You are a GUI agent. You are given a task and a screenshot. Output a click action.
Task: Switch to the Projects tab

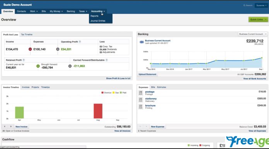point(35,87)
